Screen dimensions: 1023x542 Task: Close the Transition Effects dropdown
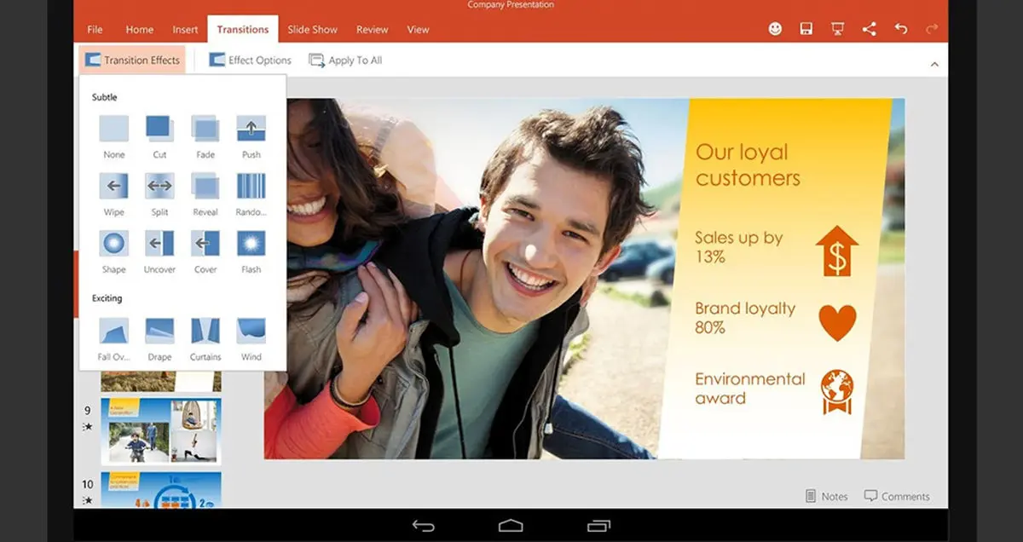click(x=132, y=61)
